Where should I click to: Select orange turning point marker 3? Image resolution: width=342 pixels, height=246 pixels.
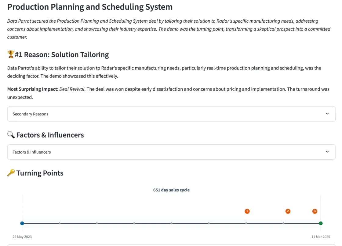[315, 211]
